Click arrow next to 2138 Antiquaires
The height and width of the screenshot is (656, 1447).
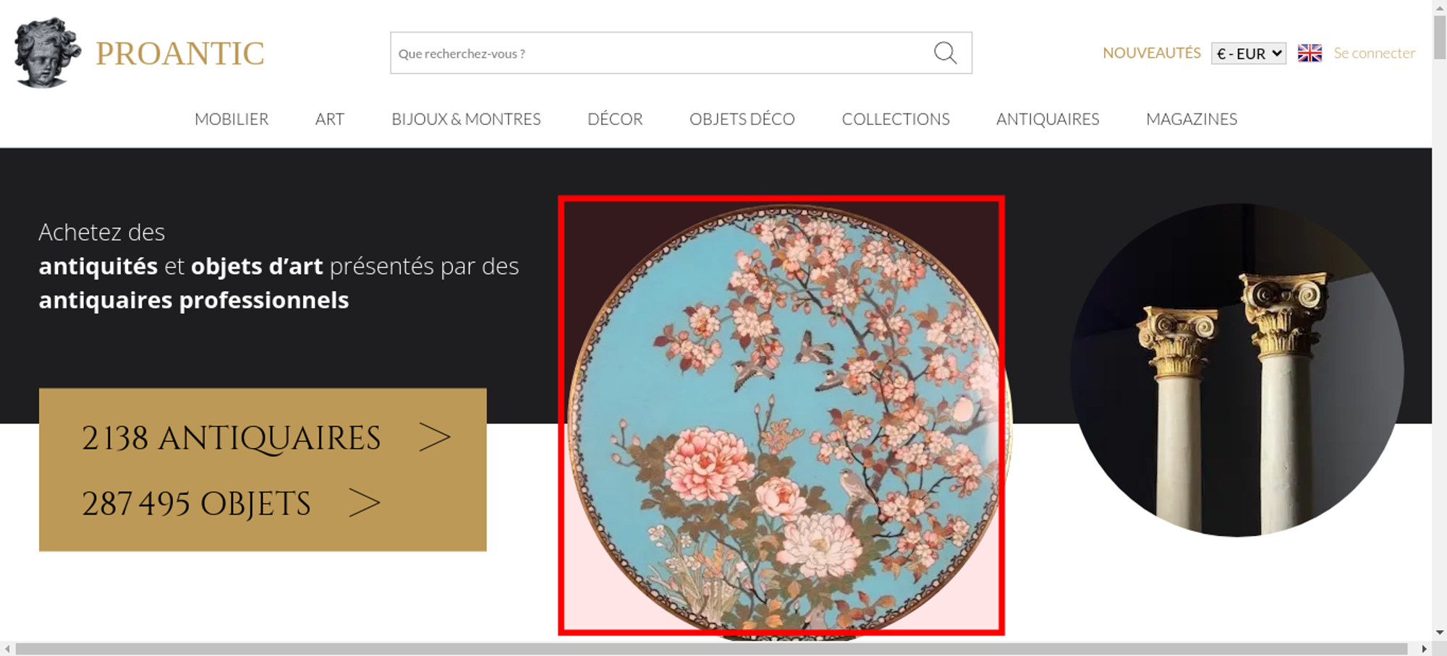coord(434,438)
